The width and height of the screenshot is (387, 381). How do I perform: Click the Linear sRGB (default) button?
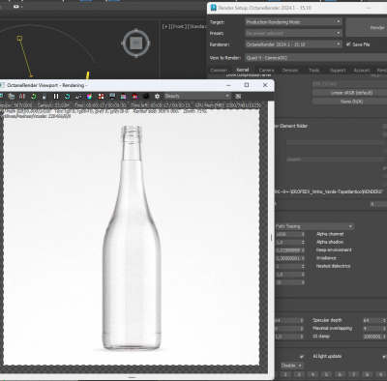tap(351, 93)
